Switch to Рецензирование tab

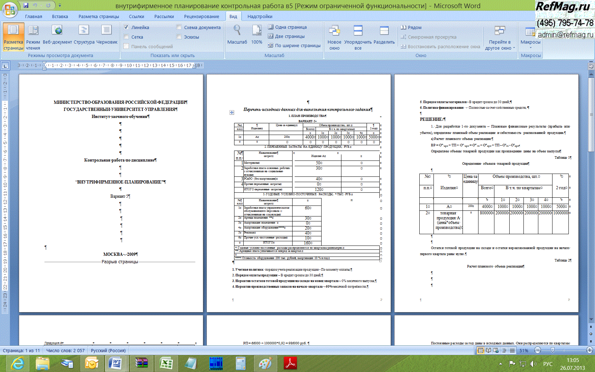point(202,16)
